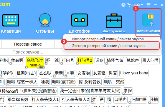This screenshot has width=165, height=107.
Task: Play the 亲亲 sound
Action: [x=59, y=73]
